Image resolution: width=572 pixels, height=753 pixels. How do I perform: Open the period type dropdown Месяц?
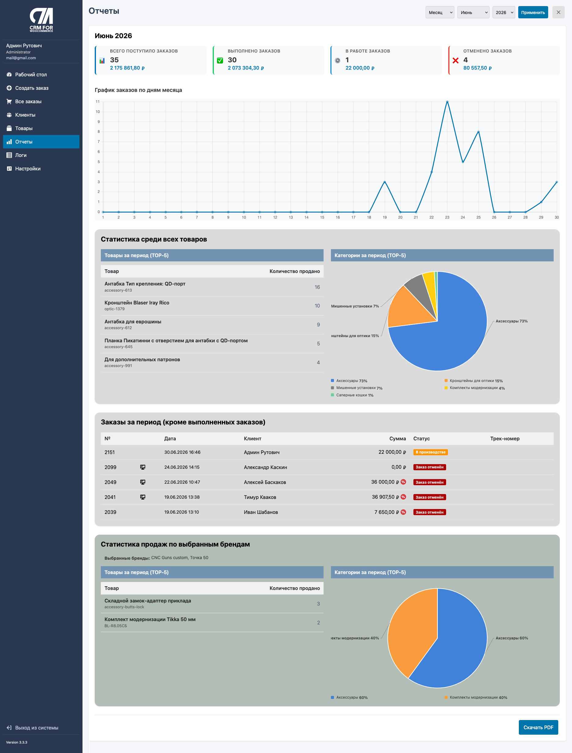click(440, 12)
